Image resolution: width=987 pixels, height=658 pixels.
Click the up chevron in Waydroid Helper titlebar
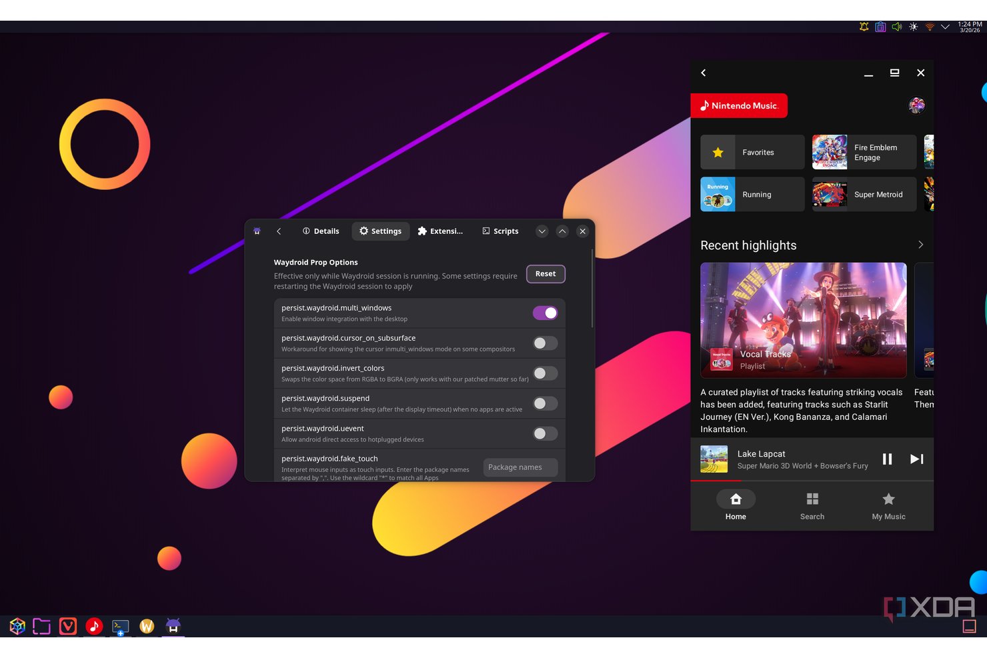(x=562, y=231)
